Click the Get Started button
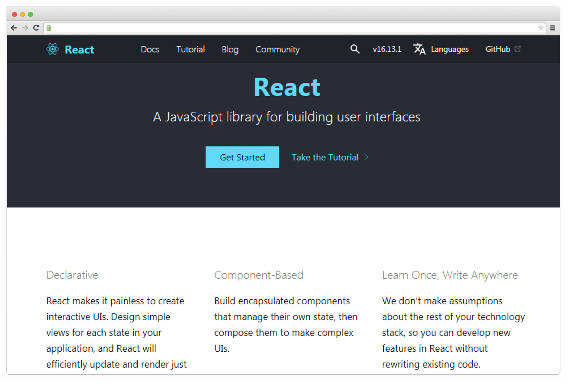Image resolution: width=568 pixels, height=387 pixels. [x=242, y=157]
